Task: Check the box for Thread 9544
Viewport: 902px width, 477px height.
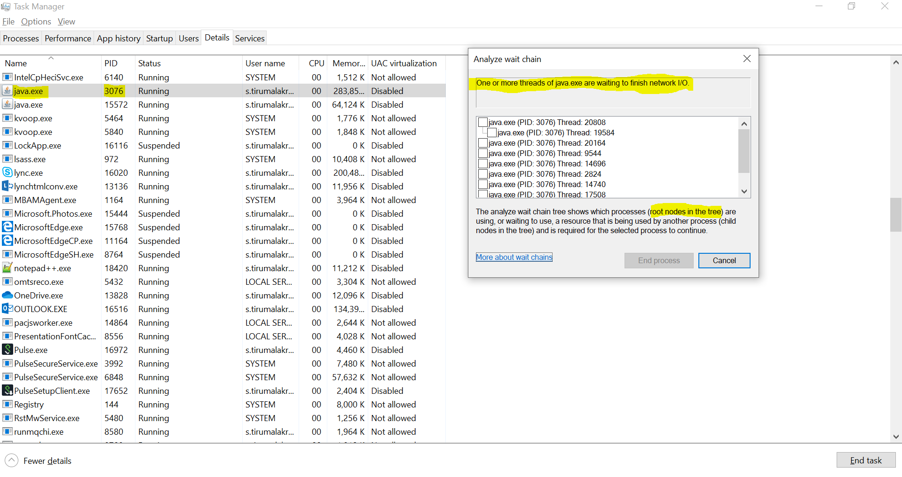Action: [x=483, y=153]
